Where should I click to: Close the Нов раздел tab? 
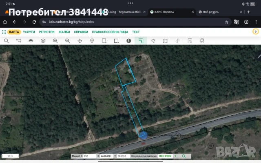click(241, 12)
